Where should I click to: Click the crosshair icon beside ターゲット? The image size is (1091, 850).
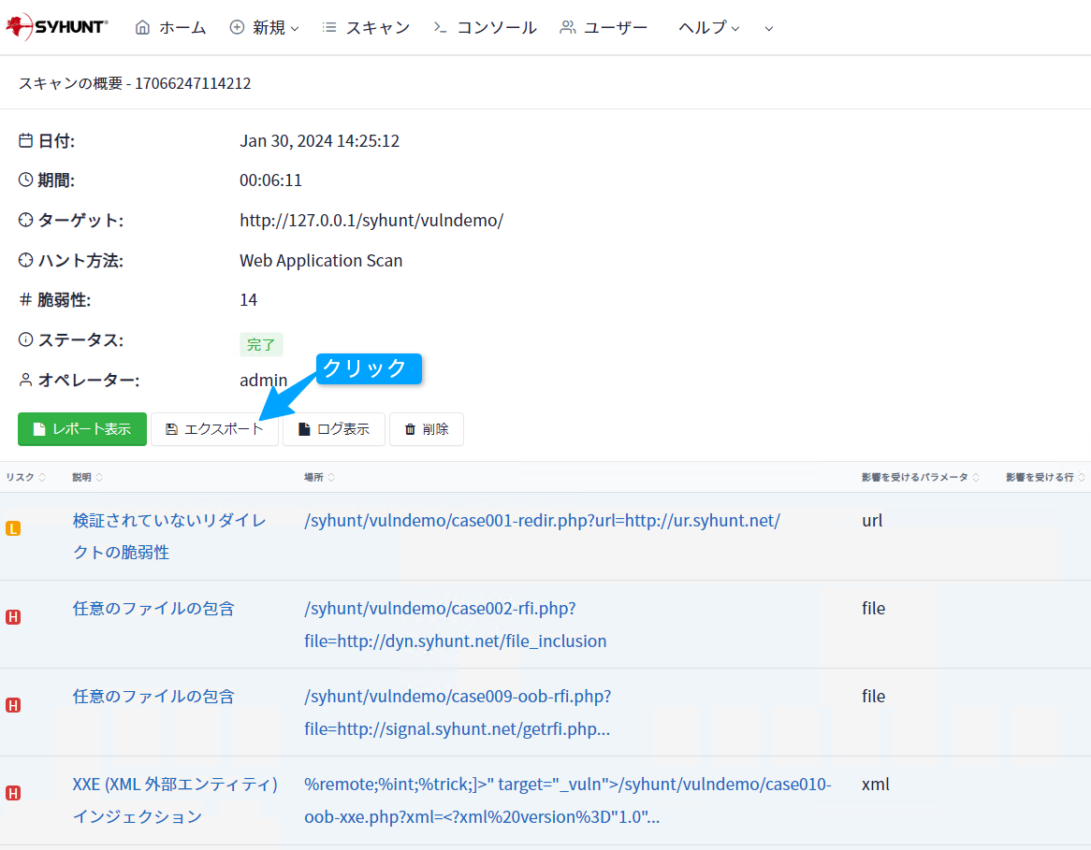[x=26, y=220]
